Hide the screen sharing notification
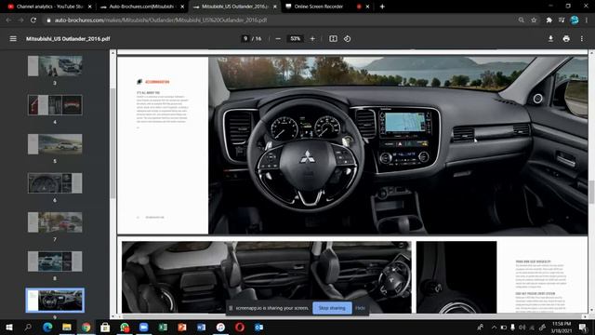Image resolution: width=595 pixels, height=335 pixels. pos(360,308)
